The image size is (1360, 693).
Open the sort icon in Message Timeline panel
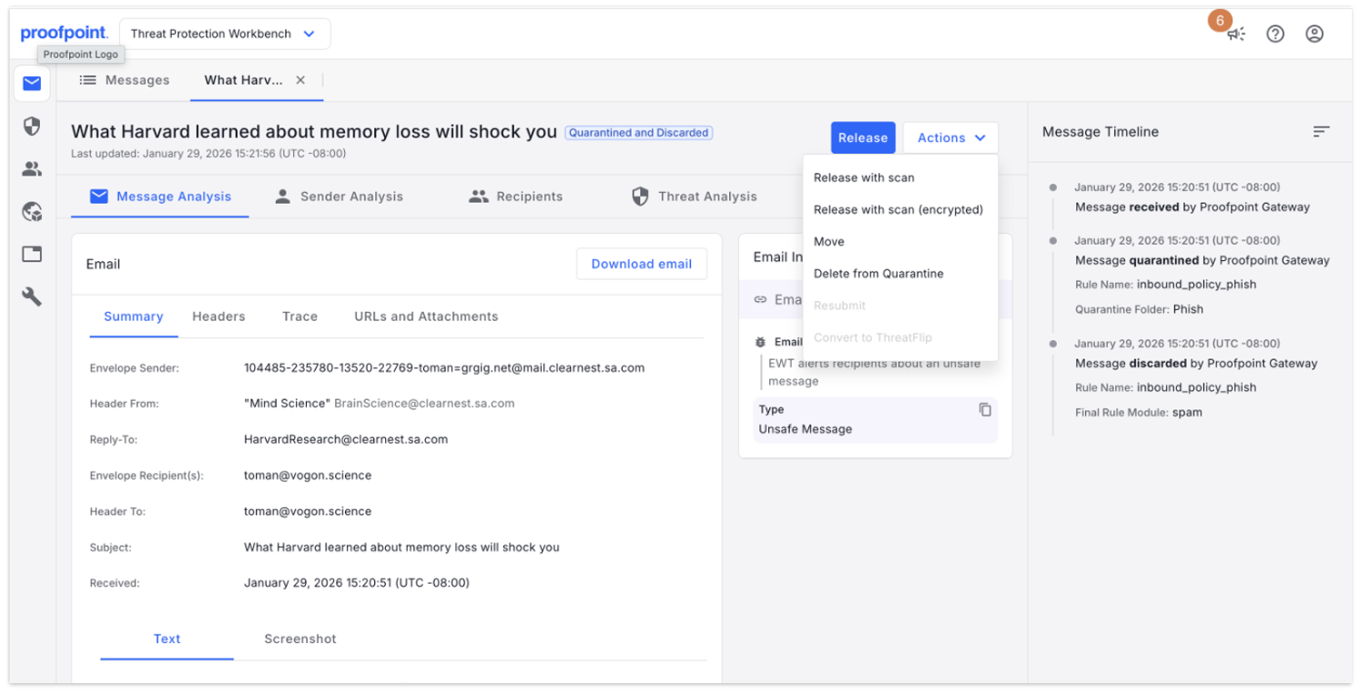[1321, 131]
